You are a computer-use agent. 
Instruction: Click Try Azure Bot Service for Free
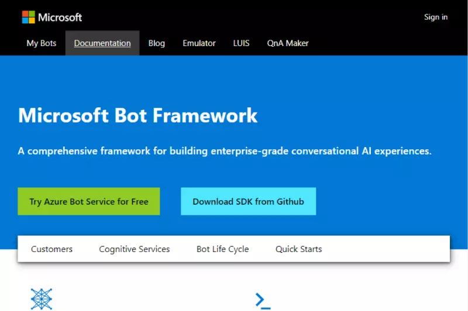click(x=89, y=201)
